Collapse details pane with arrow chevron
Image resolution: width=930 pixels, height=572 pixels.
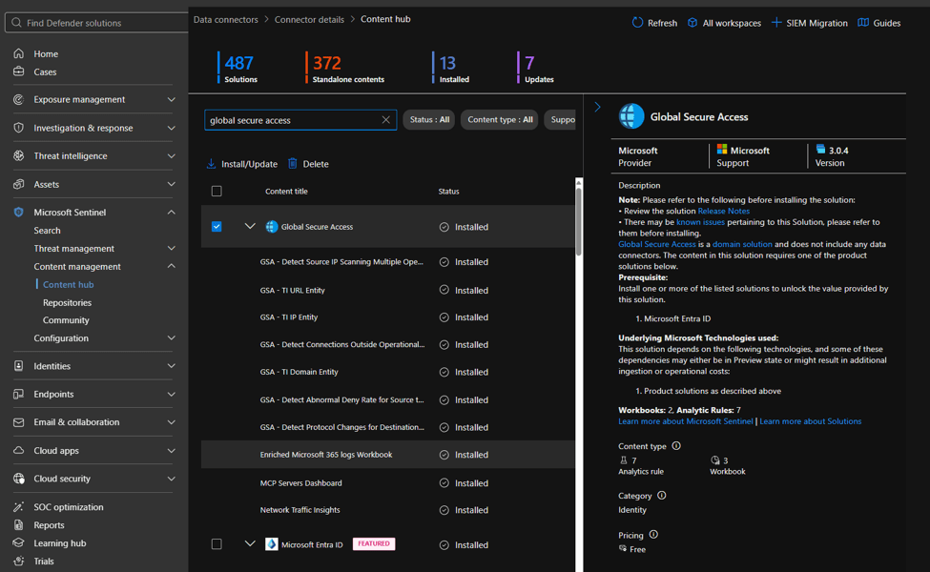[597, 108]
